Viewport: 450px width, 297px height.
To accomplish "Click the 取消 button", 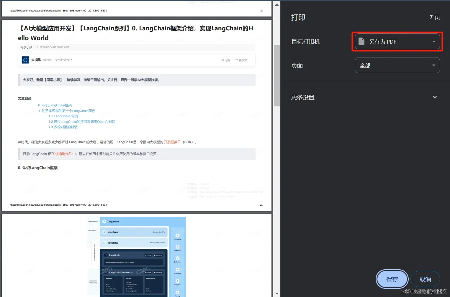I will point(425,279).
